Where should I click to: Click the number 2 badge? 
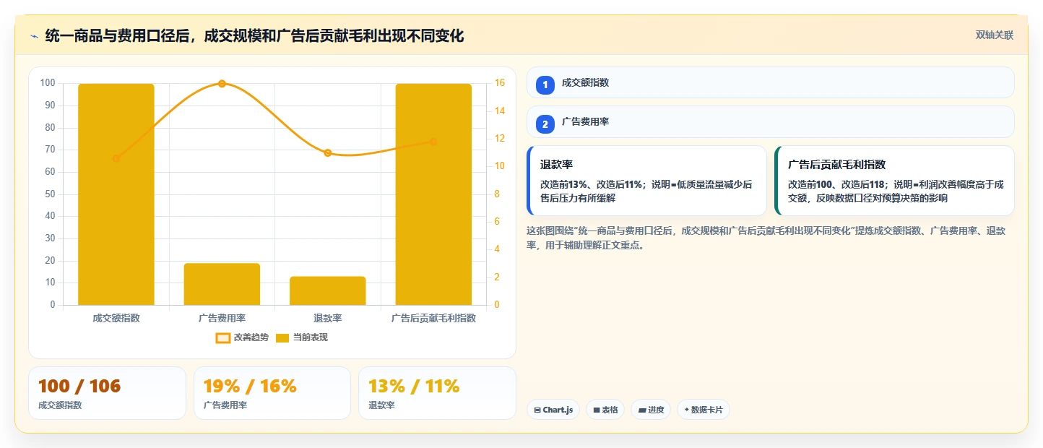pos(545,124)
